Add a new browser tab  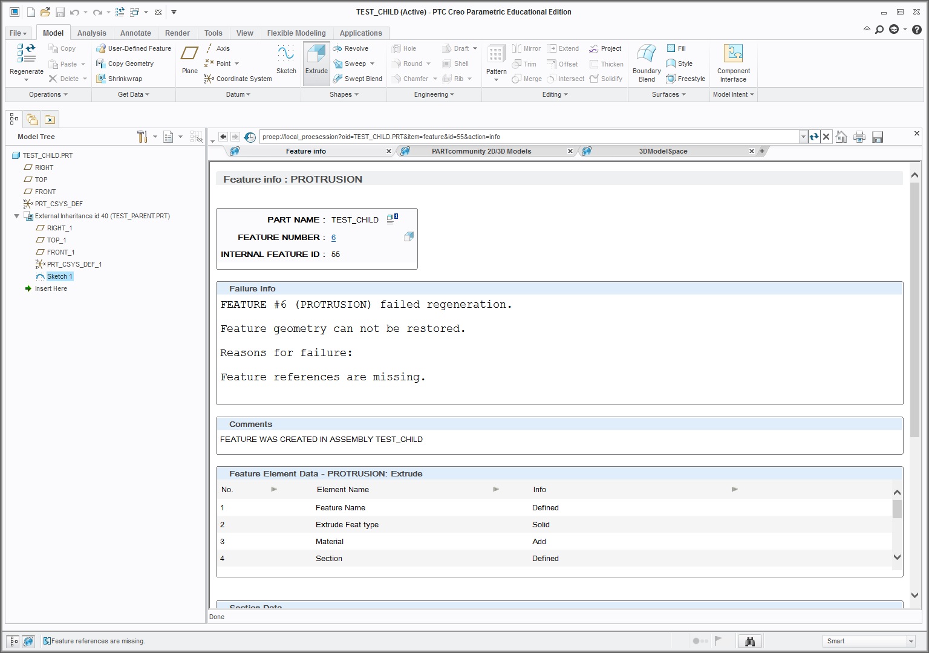point(762,151)
